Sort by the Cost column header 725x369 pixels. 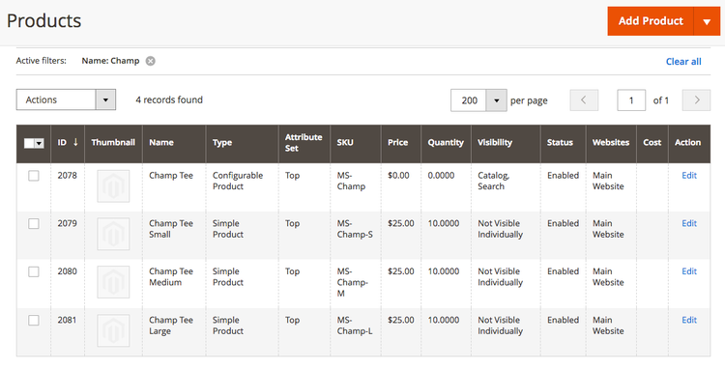click(x=652, y=144)
